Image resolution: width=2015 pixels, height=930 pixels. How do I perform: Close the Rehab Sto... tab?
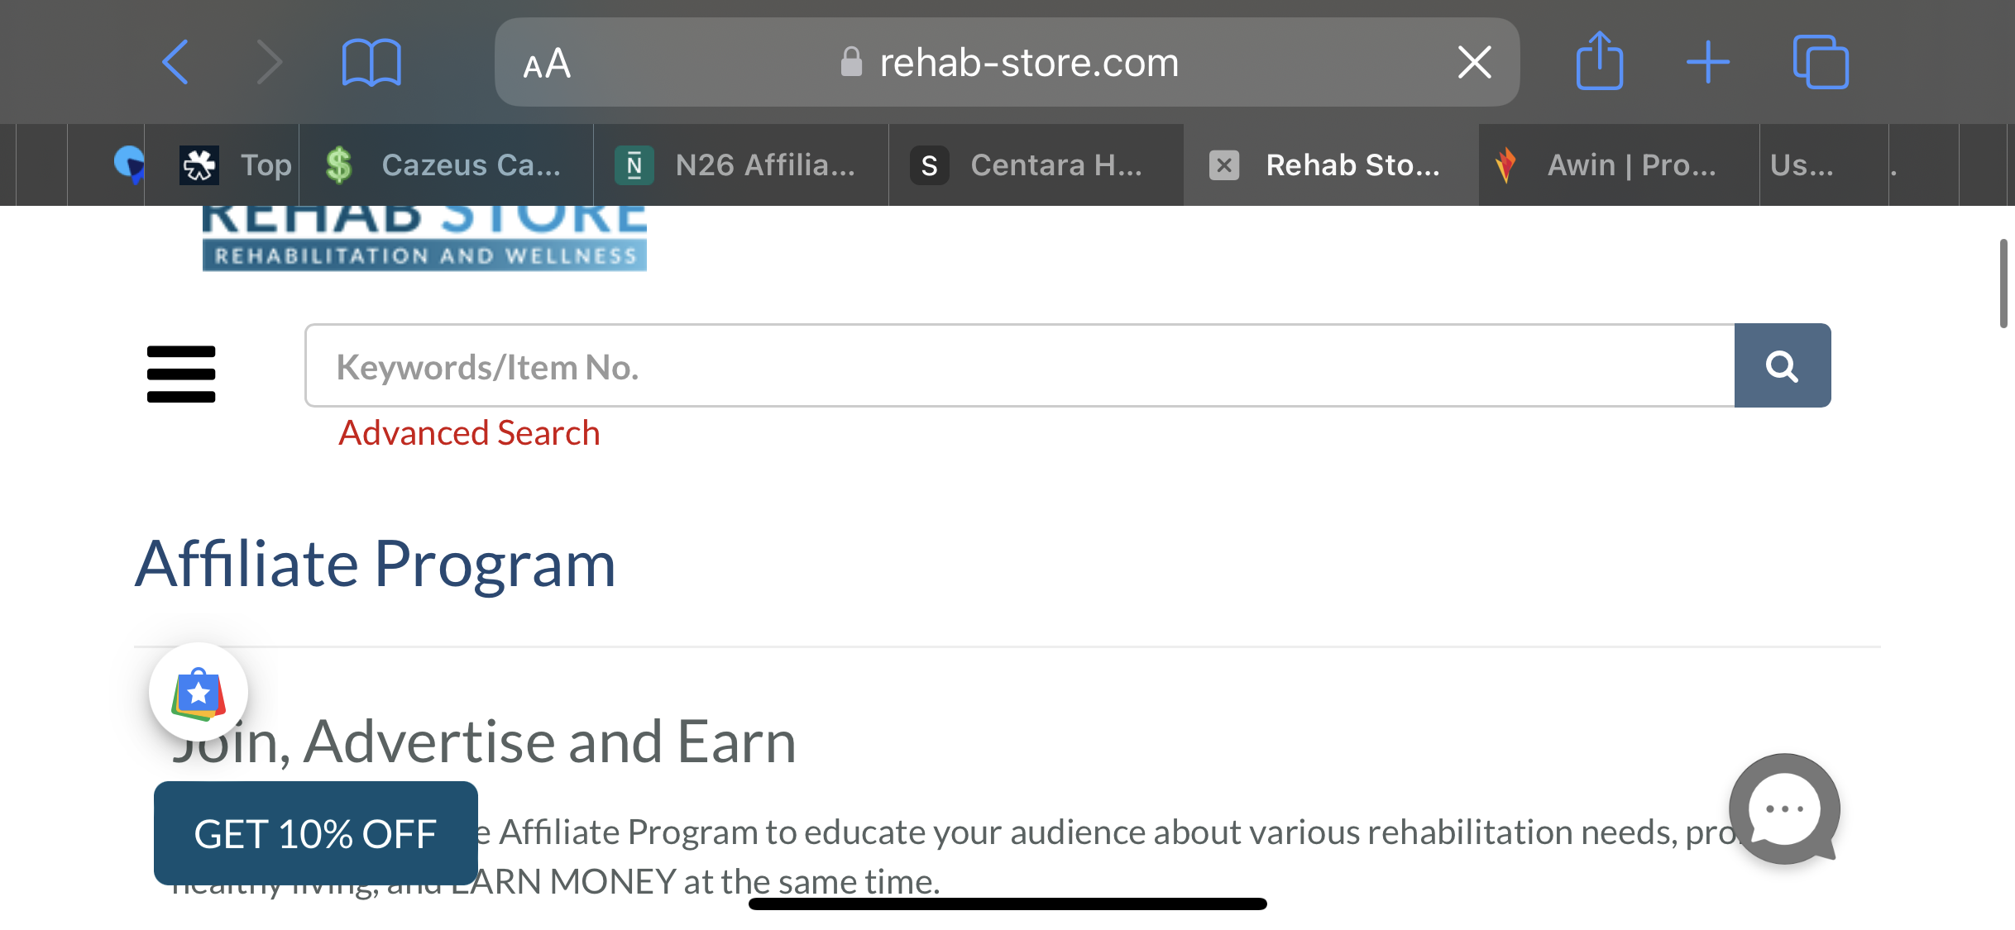[1224, 165]
